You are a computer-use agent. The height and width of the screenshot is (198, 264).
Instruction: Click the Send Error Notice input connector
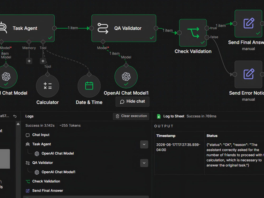pyautogui.click(x=235, y=74)
